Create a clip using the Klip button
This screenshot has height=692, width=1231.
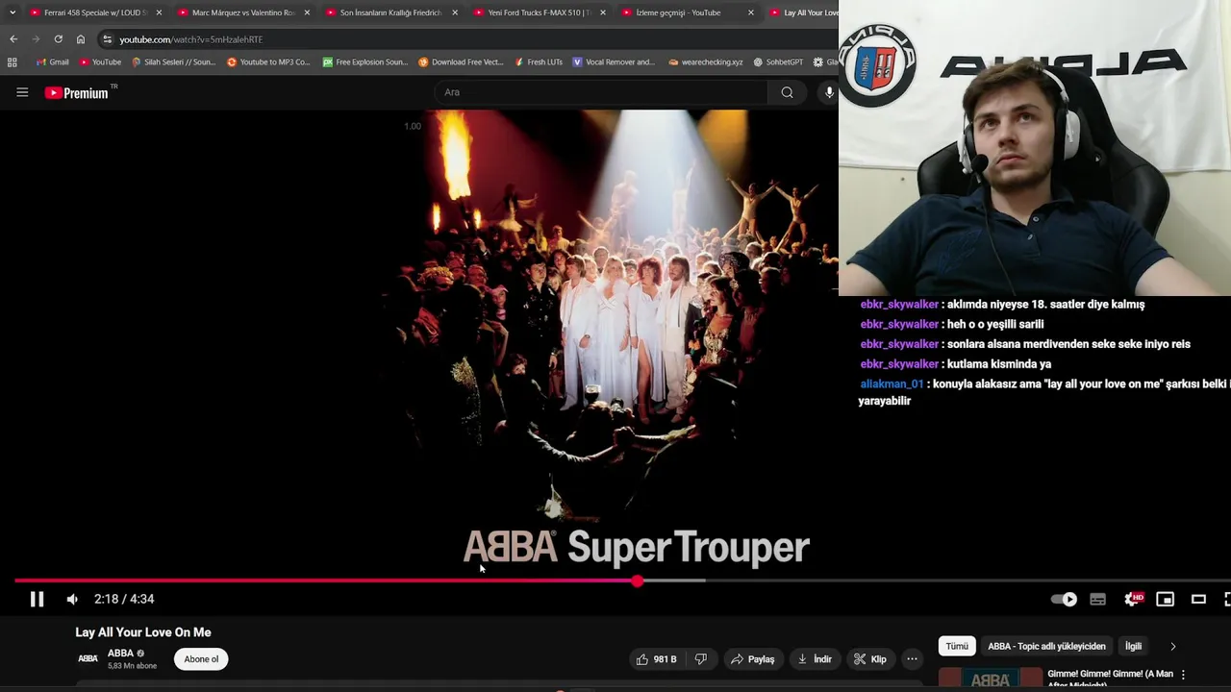click(870, 659)
